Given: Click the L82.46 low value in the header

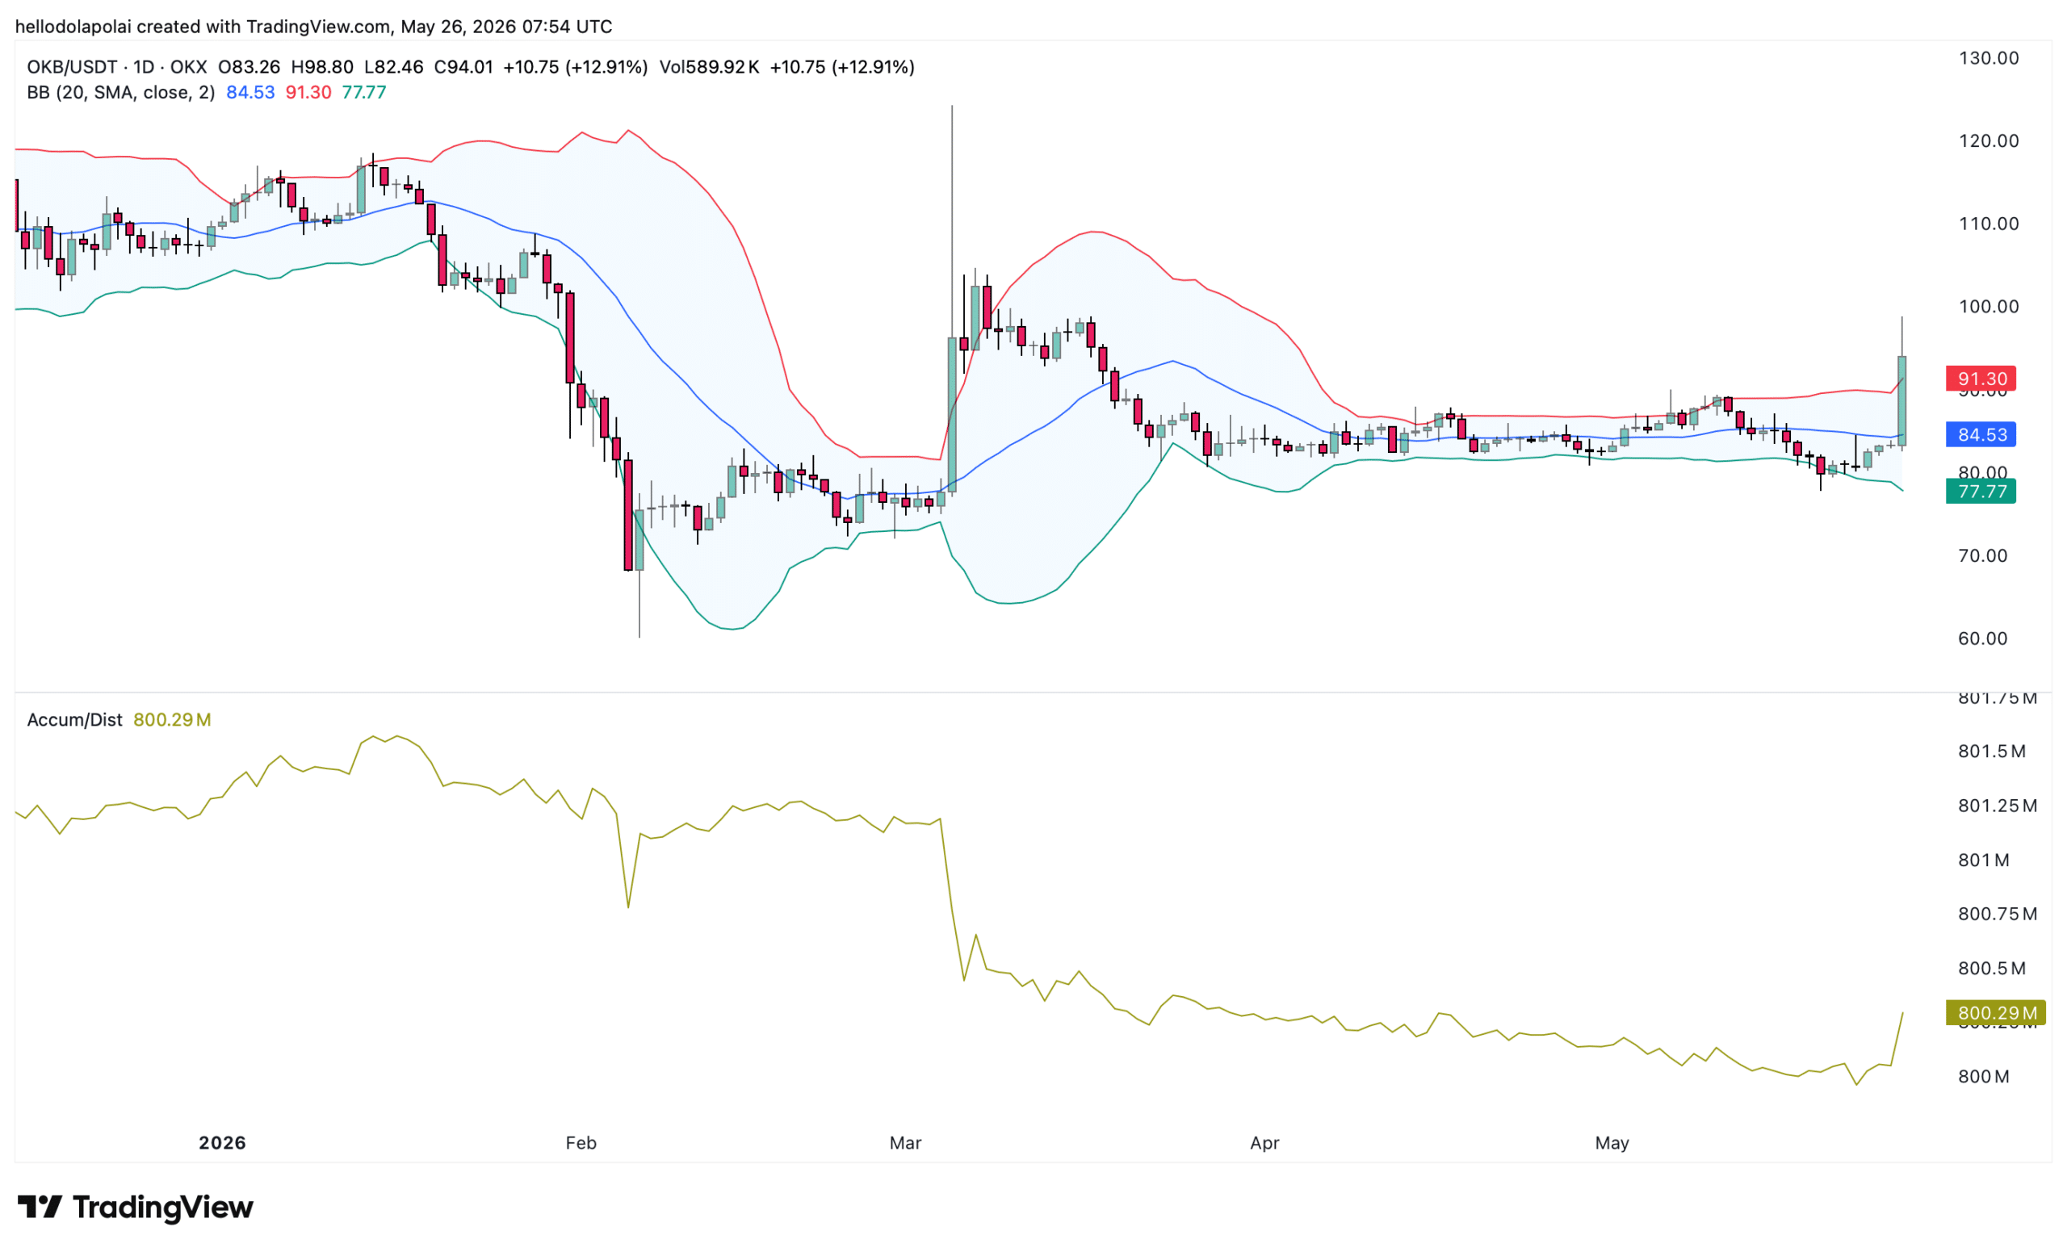Looking at the screenshot, I should point(393,67).
